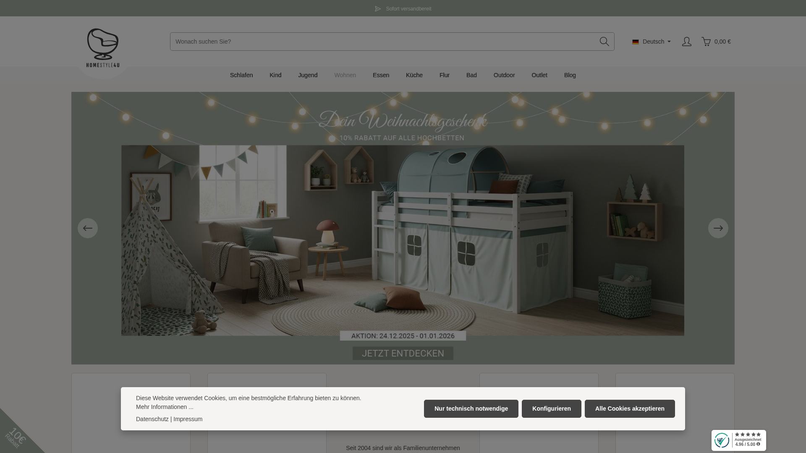
Task: Open the Outlet menu
Action: pyautogui.click(x=539, y=75)
